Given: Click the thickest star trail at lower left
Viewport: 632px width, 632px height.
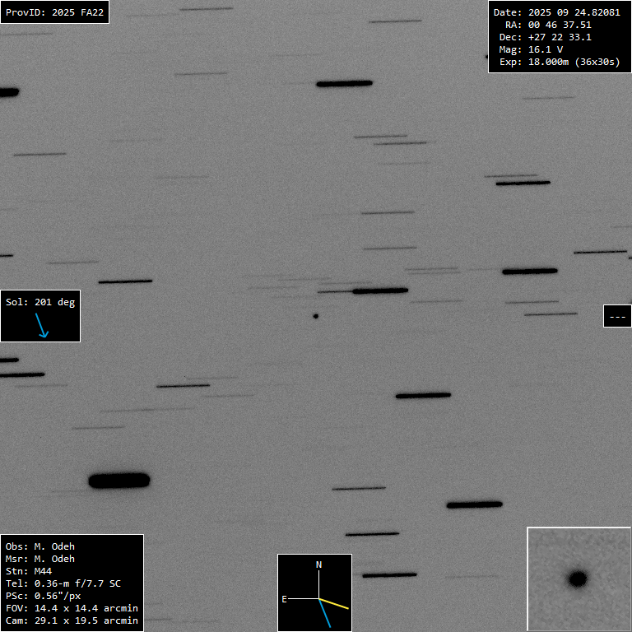Looking at the screenshot, I should (x=119, y=480).
